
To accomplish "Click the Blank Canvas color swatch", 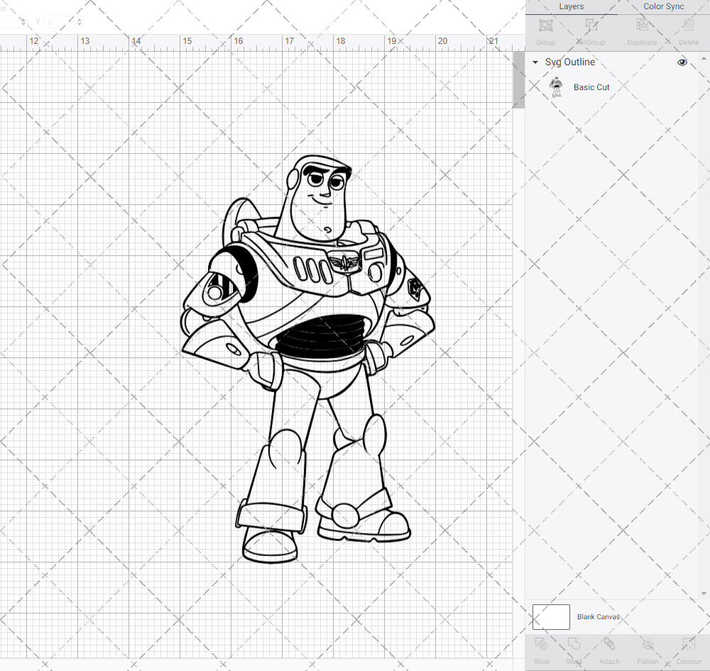I will pos(551,617).
